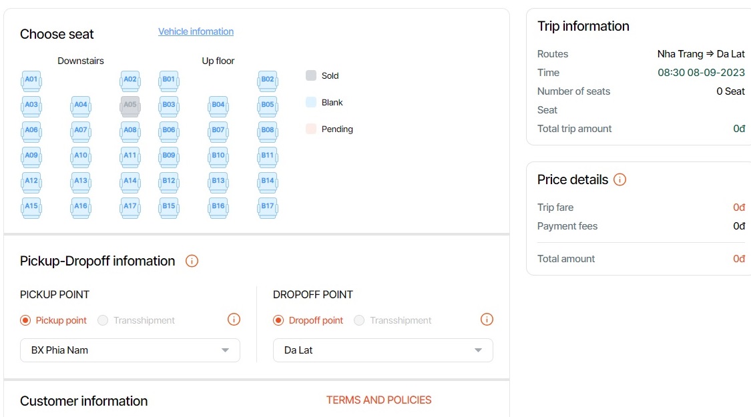Click info icon beside Pickup-Dropoff infomation

click(x=192, y=261)
